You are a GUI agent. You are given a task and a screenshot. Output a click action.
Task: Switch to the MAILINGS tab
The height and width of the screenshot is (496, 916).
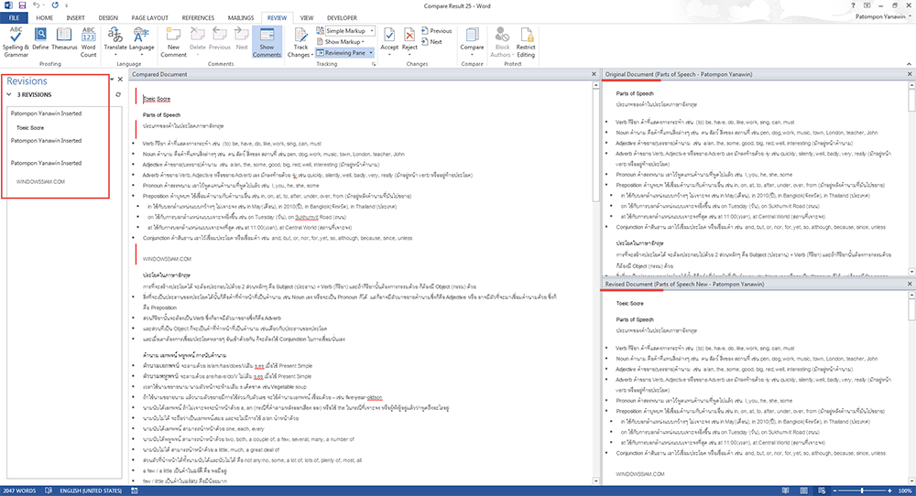point(241,17)
